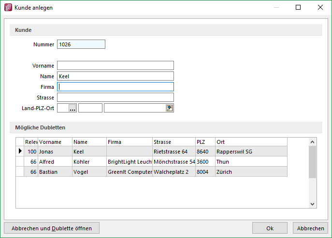Select the cell '3600'
The image size is (332, 238).
coord(205,162)
